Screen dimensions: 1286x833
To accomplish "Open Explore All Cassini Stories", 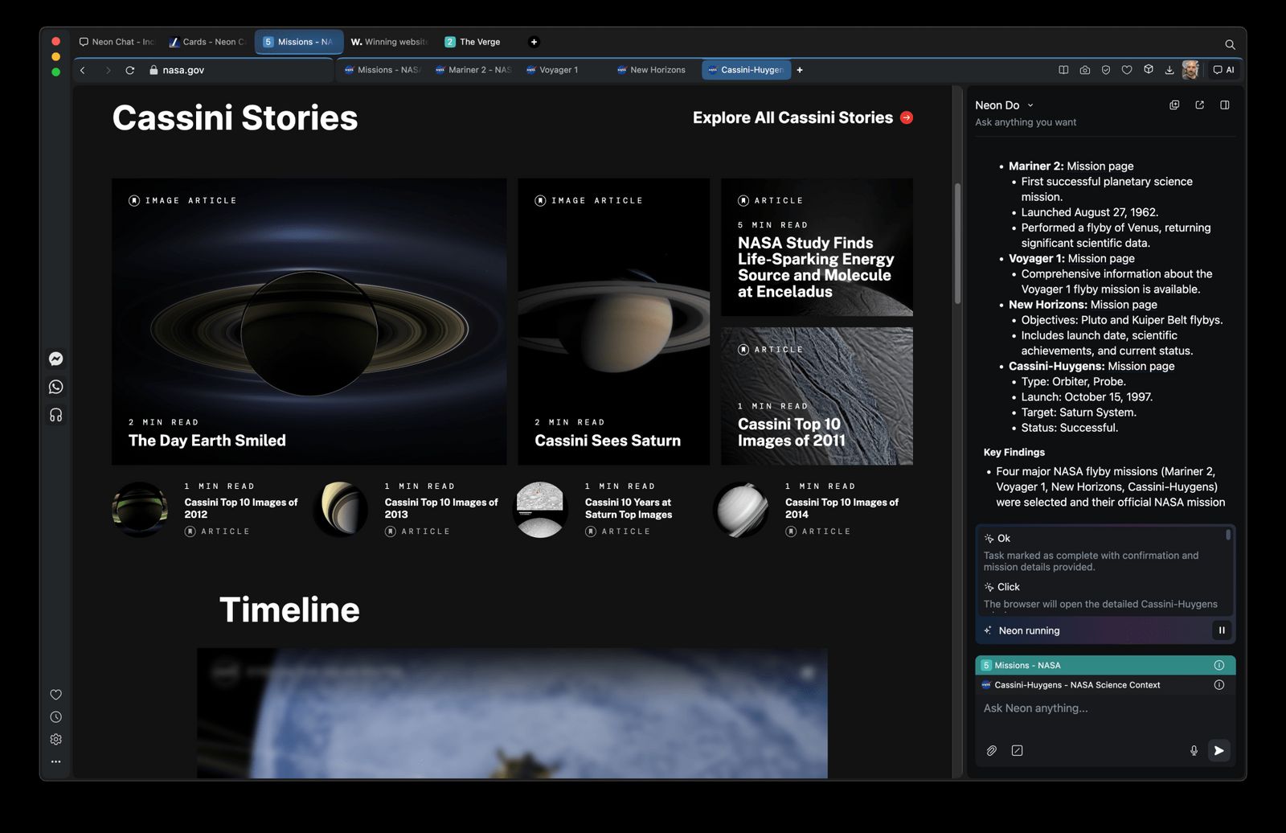I will [x=792, y=117].
